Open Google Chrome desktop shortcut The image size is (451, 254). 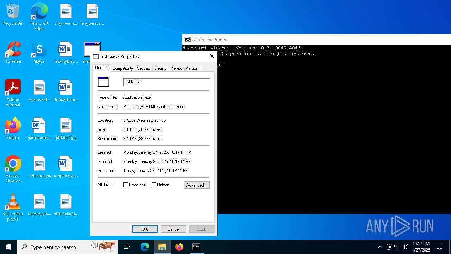(13, 169)
